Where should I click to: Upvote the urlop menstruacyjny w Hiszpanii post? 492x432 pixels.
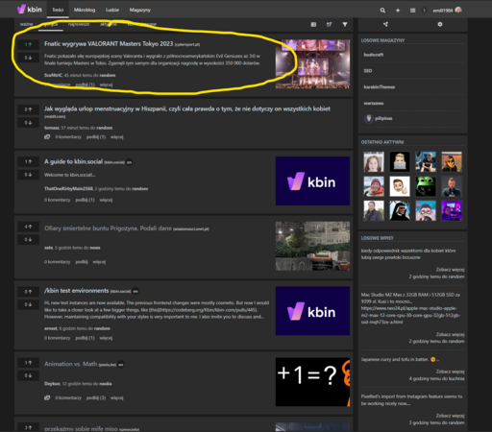pos(28,109)
